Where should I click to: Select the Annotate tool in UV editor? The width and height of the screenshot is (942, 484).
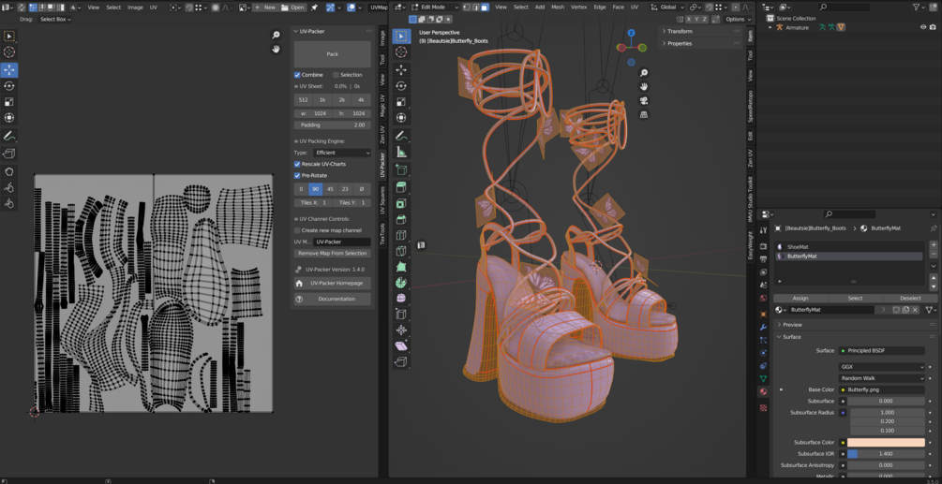(9, 136)
